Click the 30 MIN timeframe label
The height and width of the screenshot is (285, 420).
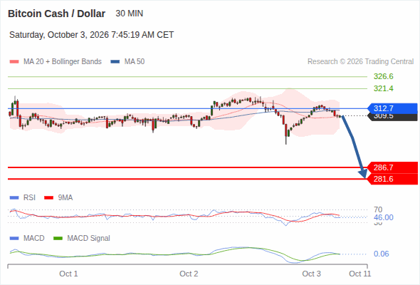(x=130, y=14)
